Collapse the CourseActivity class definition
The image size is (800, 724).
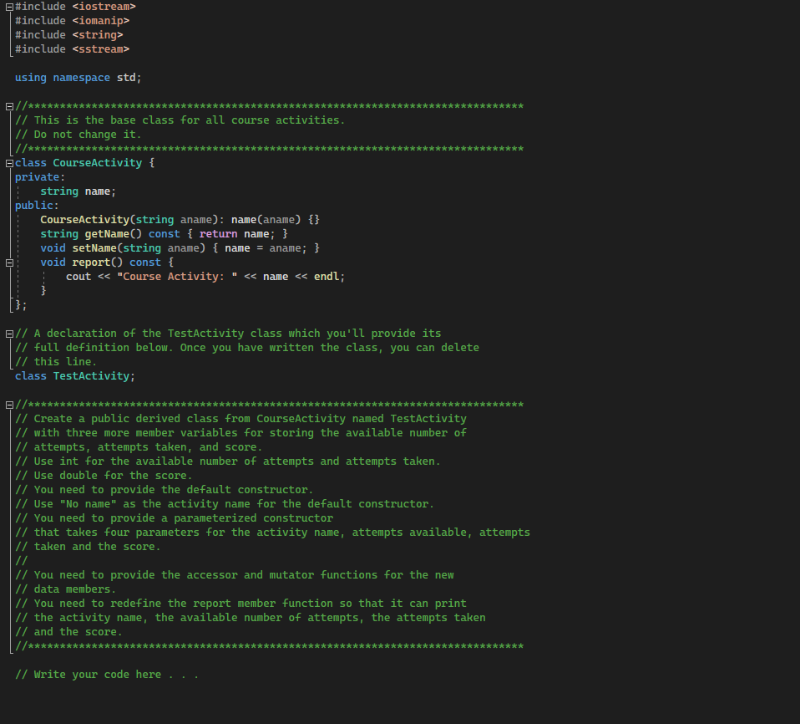point(8,162)
